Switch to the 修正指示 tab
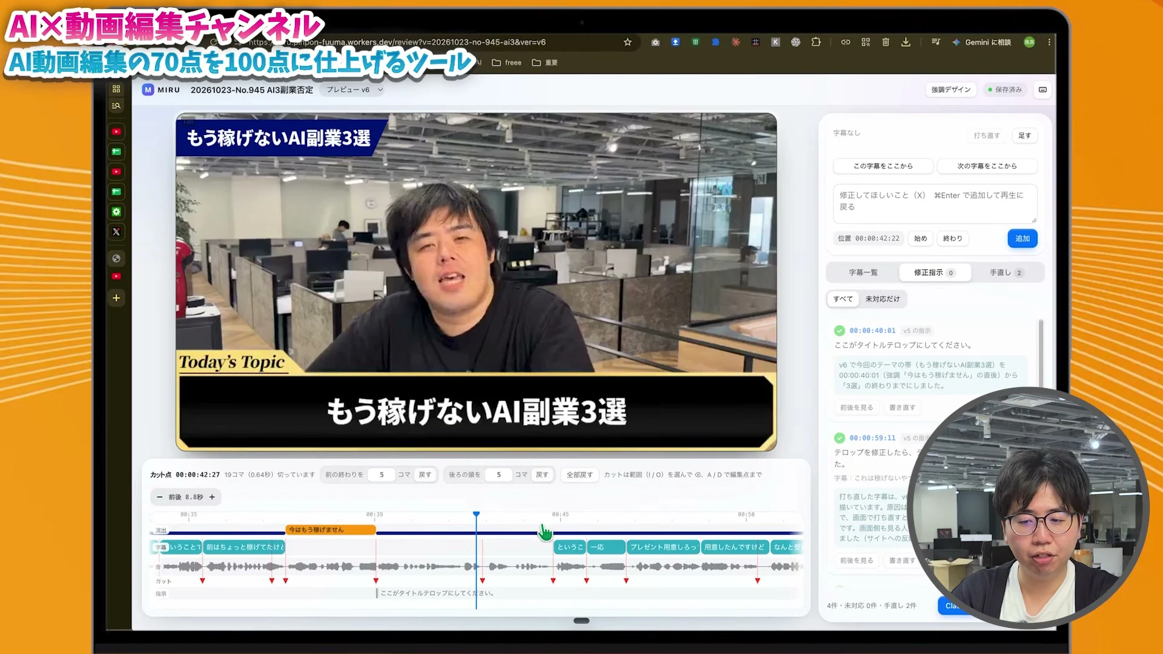Viewport: 1163px width, 654px height. (x=934, y=272)
